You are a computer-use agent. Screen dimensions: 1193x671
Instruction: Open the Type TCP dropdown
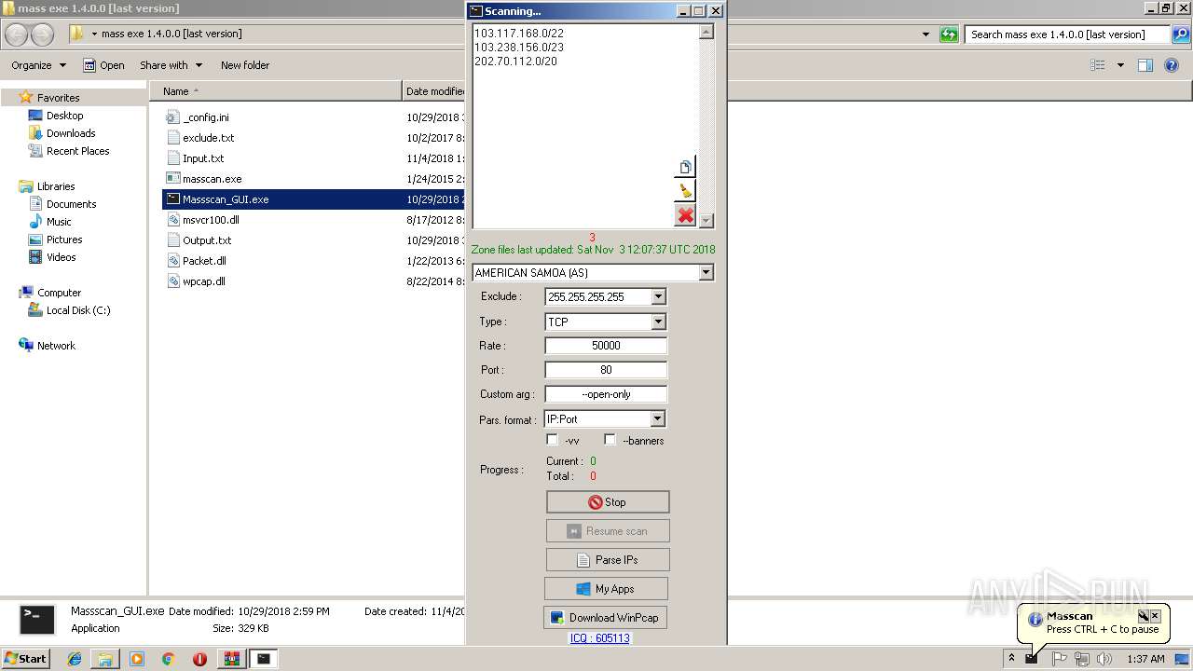658,322
